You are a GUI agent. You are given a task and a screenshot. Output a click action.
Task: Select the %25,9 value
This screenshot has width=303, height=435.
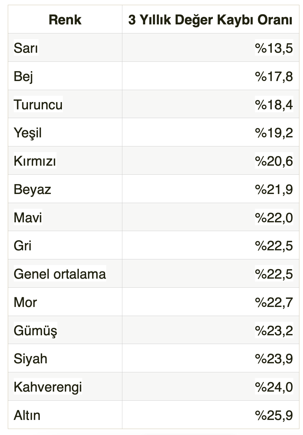pyautogui.click(x=274, y=415)
